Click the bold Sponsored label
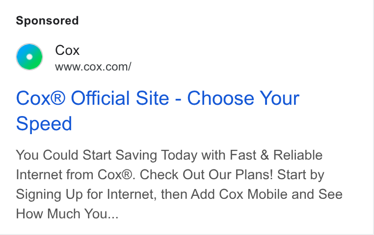This screenshot has width=374, height=235. [x=47, y=21]
